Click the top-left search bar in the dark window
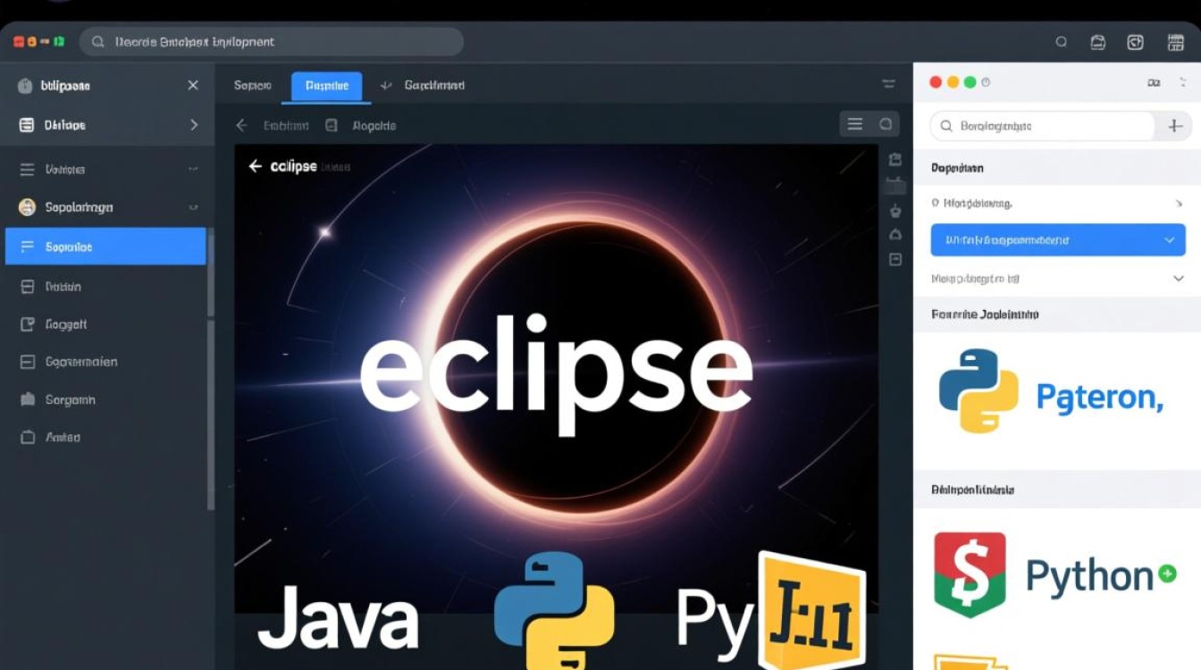 tap(272, 42)
